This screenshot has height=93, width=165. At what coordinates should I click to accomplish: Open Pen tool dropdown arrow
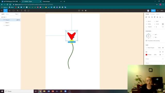pyautogui.click(x=19, y=11)
